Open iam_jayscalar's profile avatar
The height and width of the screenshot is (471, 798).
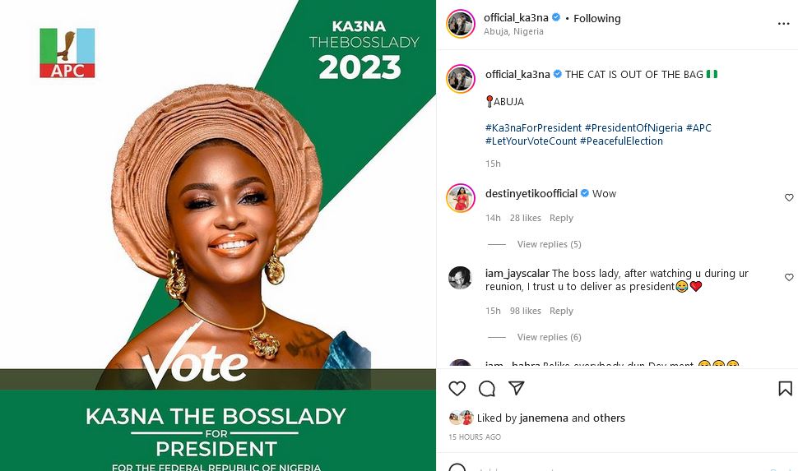460,278
